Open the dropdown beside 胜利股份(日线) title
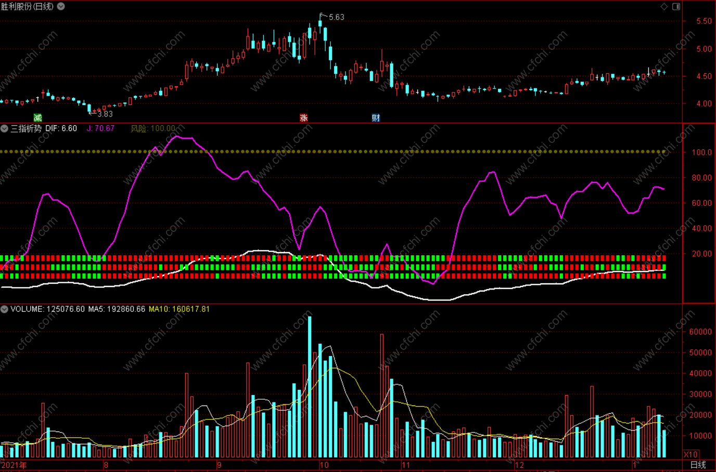Image resolution: width=716 pixels, height=472 pixels. click(x=61, y=6)
